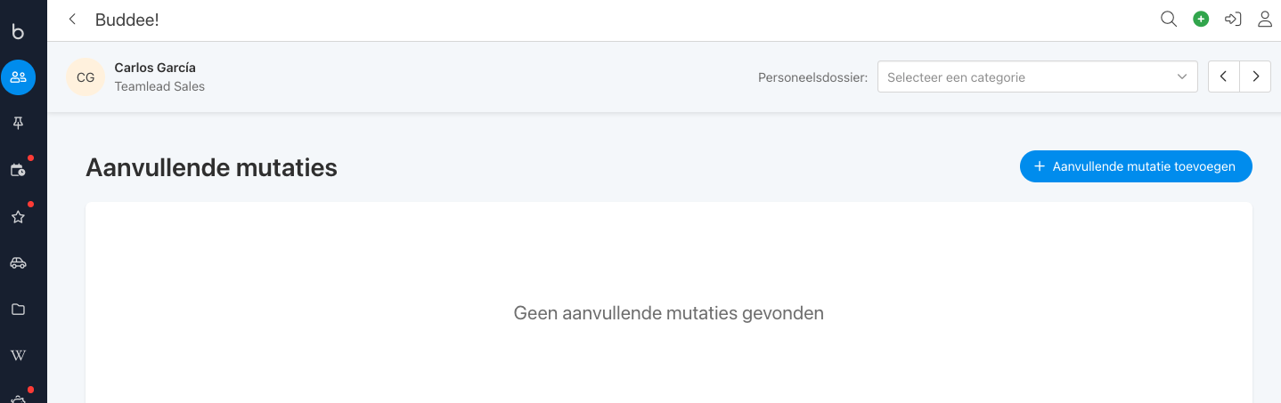The height and width of the screenshot is (403, 1281).
Task: Expand the dropdown using its chevron arrow
Action: point(1182,77)
